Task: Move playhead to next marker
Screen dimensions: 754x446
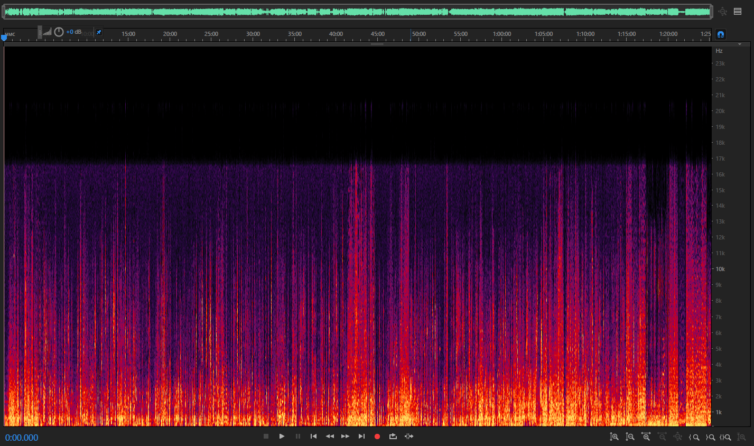Action: (x=361, y=436)
